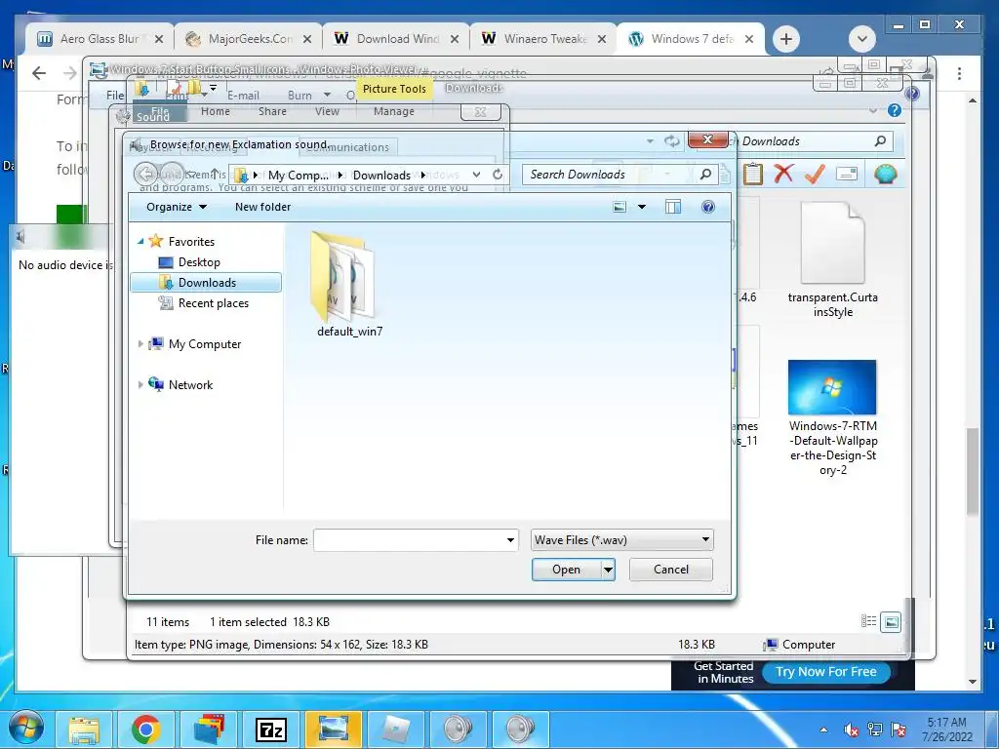This screenshot has height=749, width=999.
Task: Select Downloads in the navigation pane
Action: click(x=206, y=282)
